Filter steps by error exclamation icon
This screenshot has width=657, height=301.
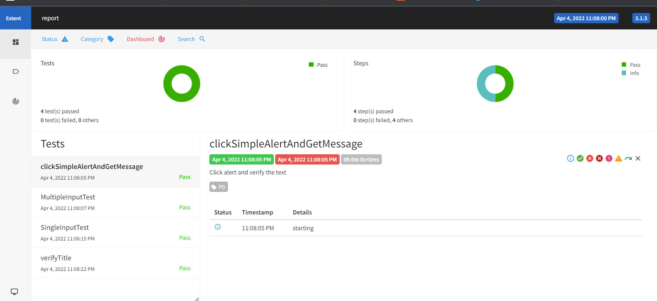(x=609, y=158)
